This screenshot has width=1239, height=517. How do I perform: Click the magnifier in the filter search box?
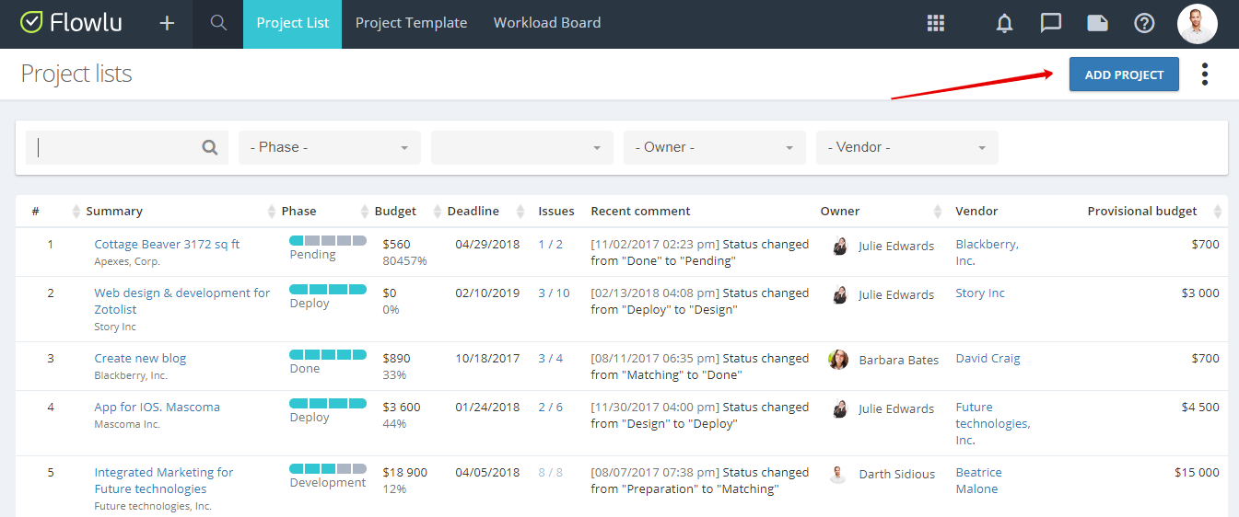click(x=210, y=147)
